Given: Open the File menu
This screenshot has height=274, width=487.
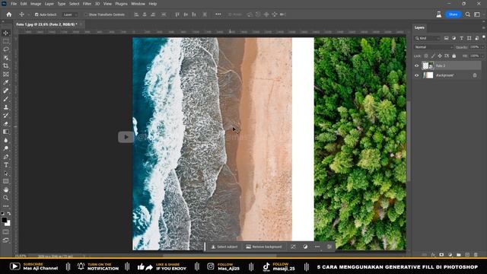Looking at the screenshot, I should (14, 4).
